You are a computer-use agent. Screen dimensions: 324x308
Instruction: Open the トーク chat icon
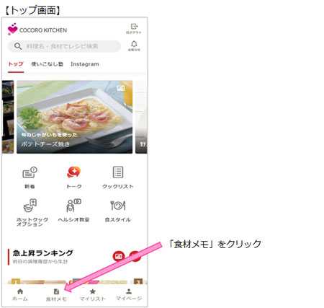[x=73, y=177]
